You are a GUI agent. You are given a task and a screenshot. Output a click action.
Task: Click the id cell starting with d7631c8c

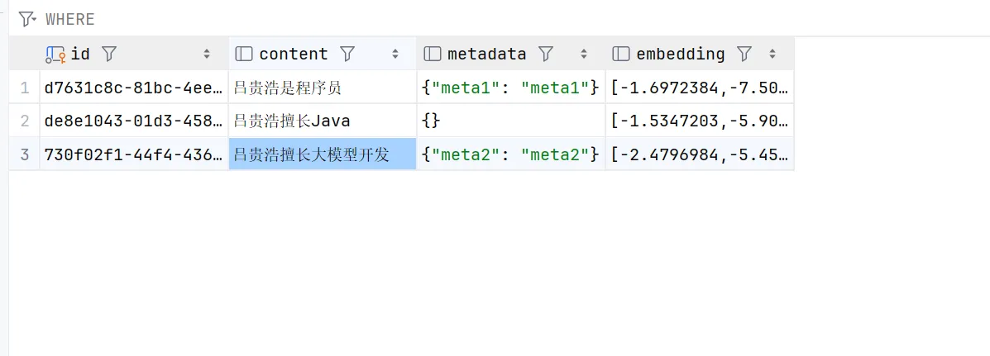[133, 87]
